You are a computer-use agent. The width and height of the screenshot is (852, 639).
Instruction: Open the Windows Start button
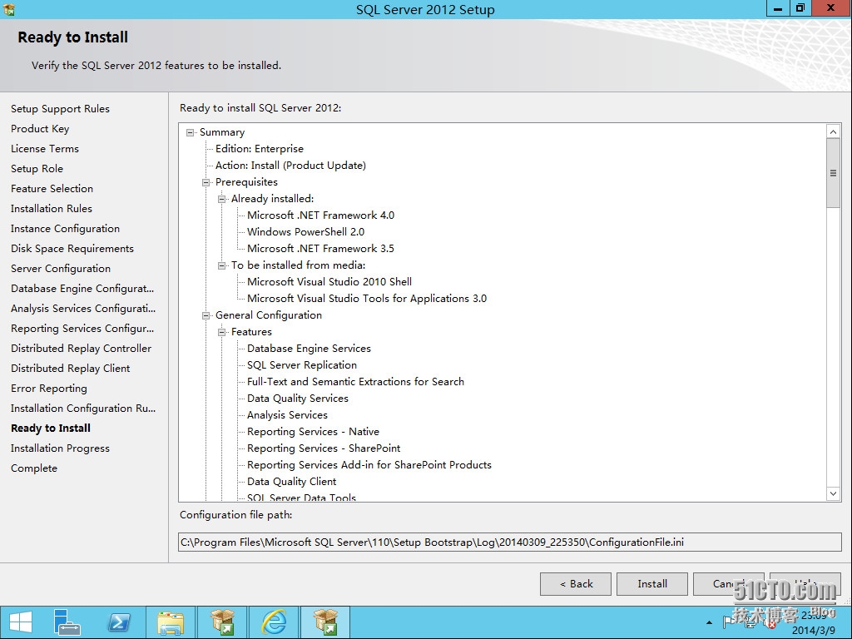[21, 622]
